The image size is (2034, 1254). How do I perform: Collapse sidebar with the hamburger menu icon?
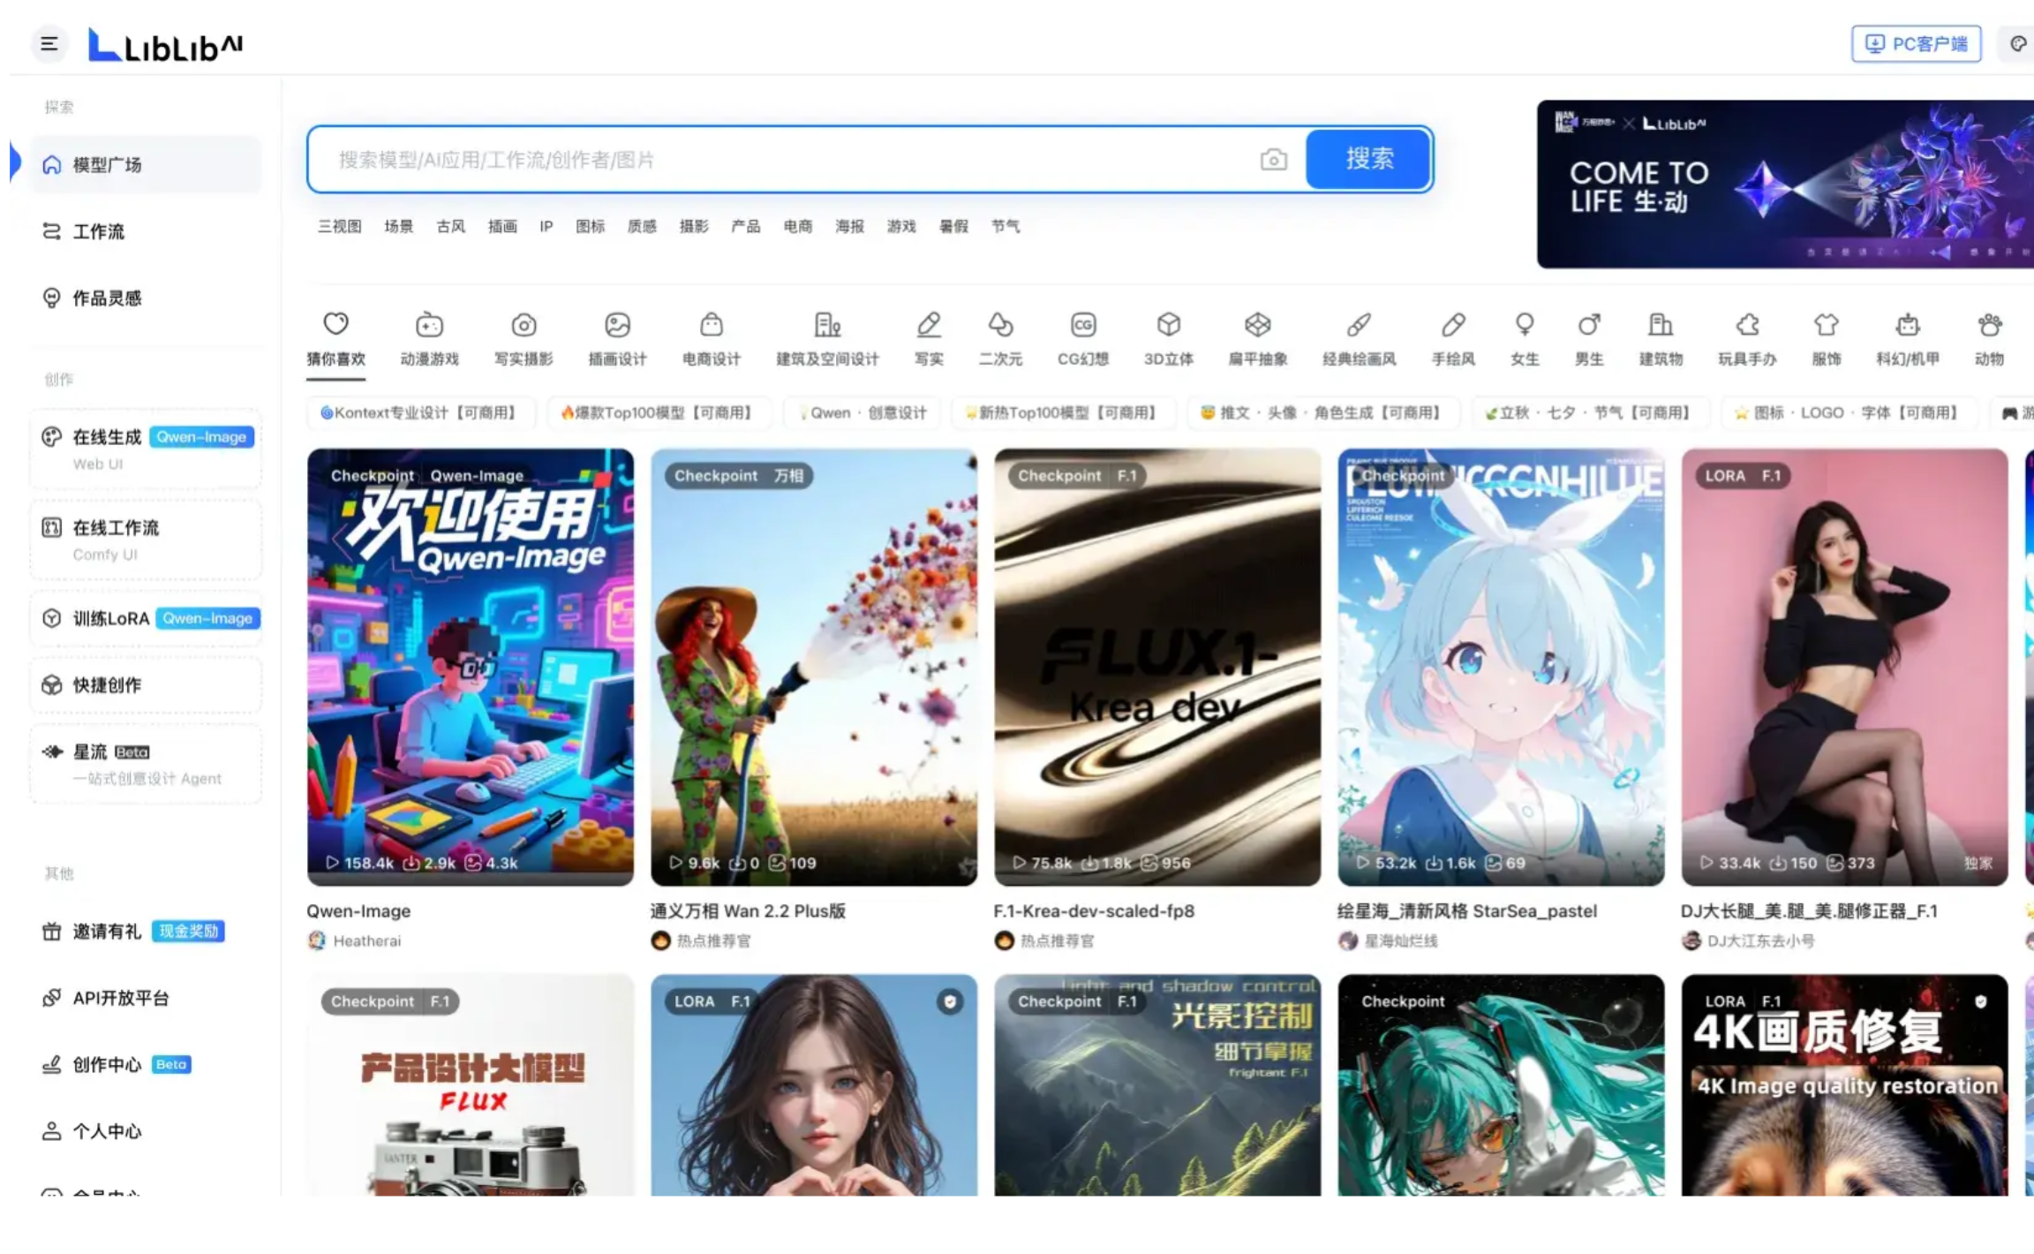point(49,43)
